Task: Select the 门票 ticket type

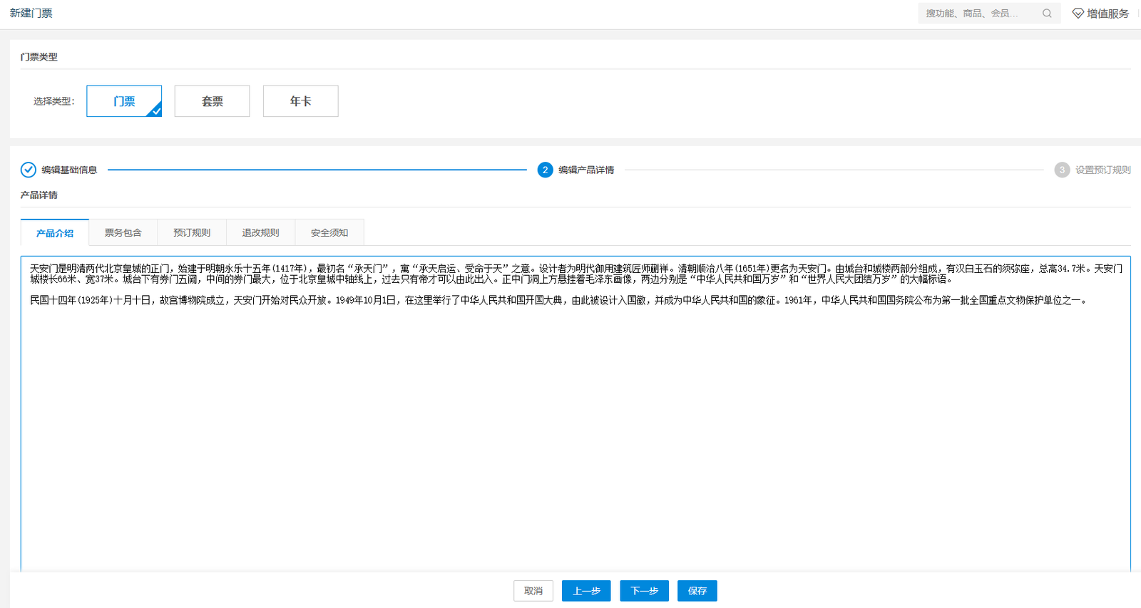Action: pos(124,101)
